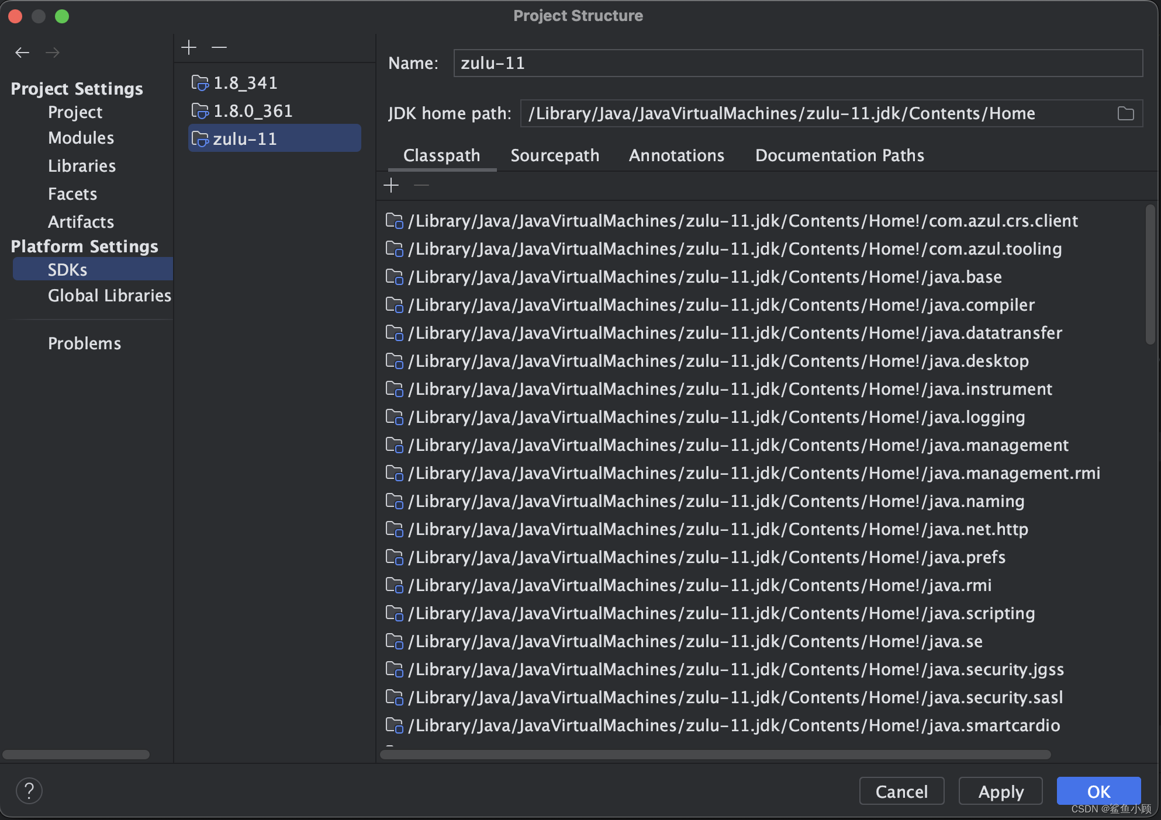The height and width of the screenshot is (820, 1161).
Task: Switch to the Sourcepath tab
Action: pyautogui.click(x=555, y=155)
